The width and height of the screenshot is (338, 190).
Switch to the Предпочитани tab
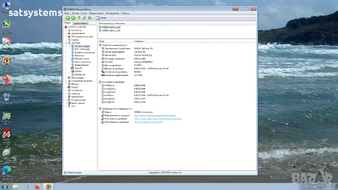80,23
